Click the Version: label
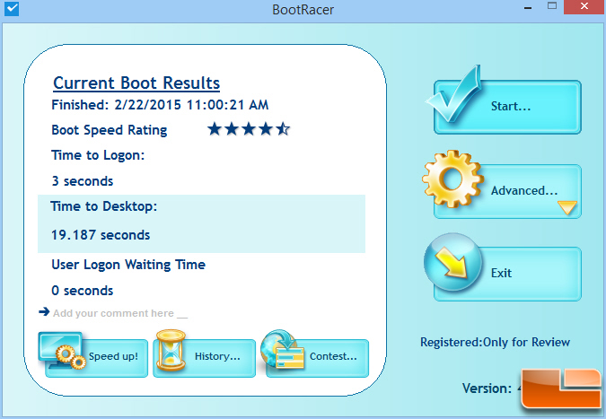Viewport: 606px width, 419px height. tap(487, 388)
